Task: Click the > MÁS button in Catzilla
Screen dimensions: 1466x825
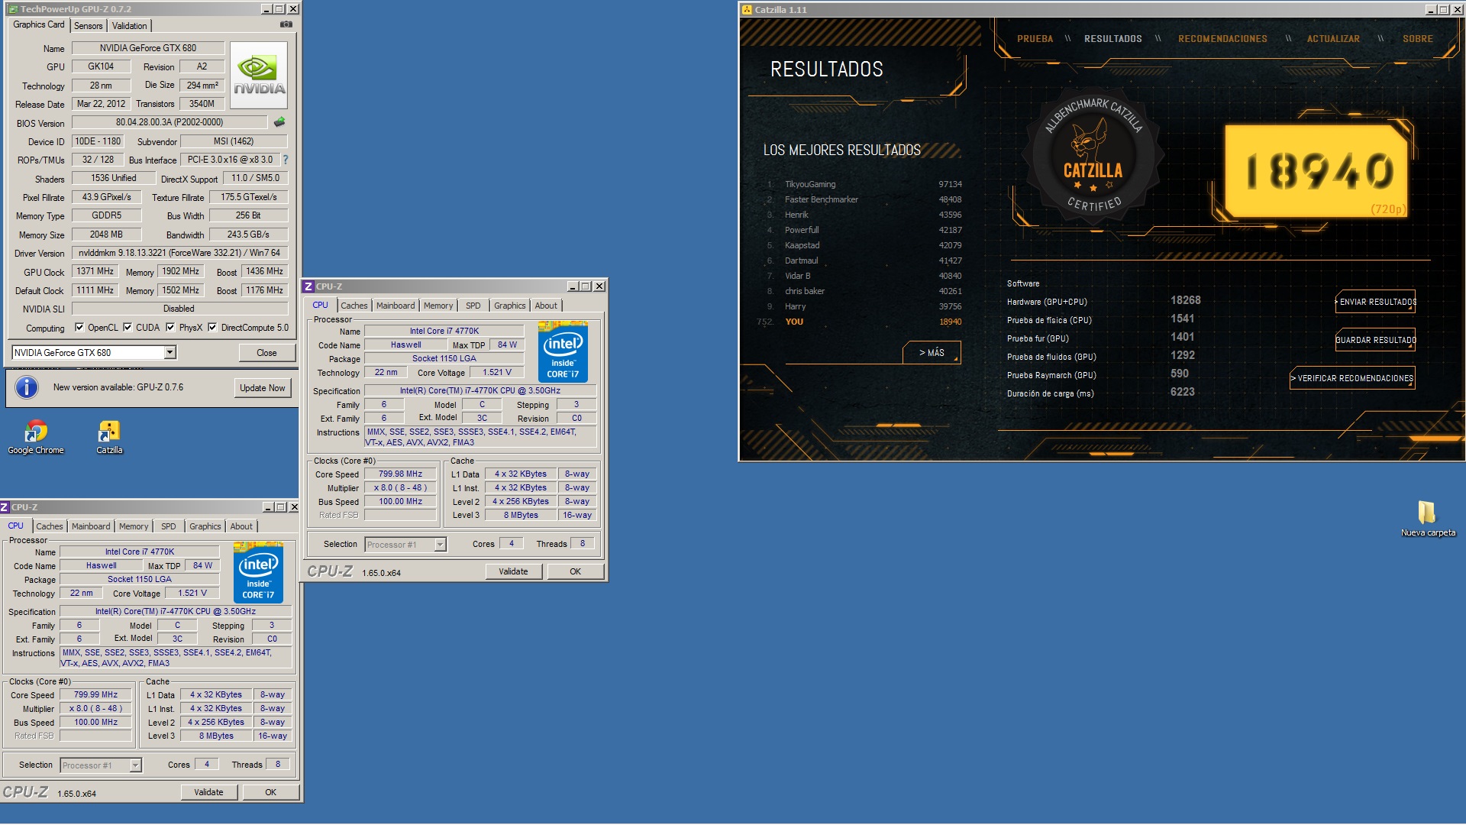Action: tap(932, 353)
